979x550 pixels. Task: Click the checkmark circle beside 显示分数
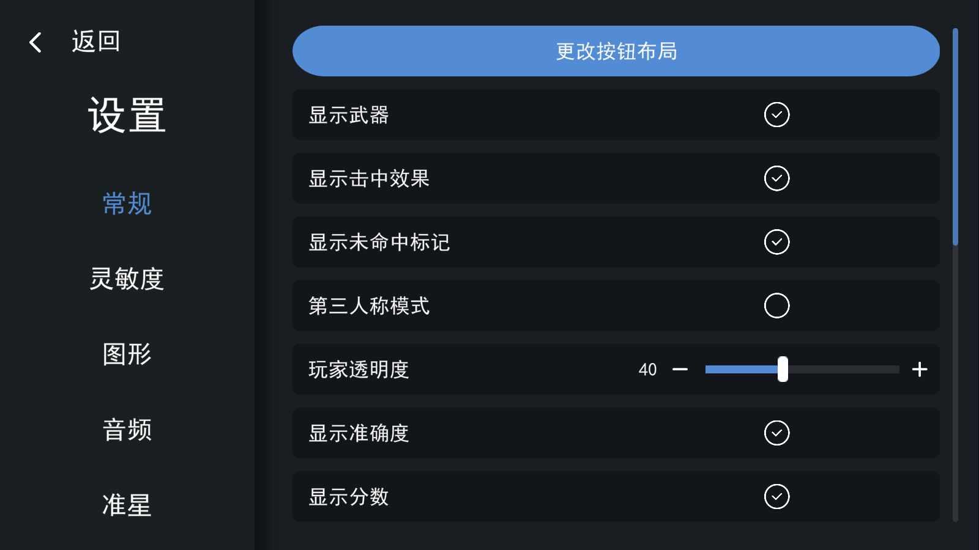click(776, 497)
